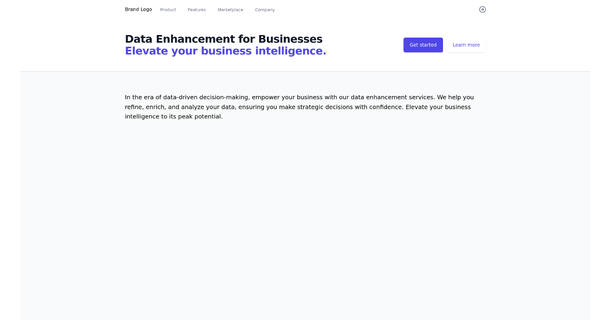Open the Marketplace navigation entry
This screenshot has width=611, height=320.
tap(230, 10)
